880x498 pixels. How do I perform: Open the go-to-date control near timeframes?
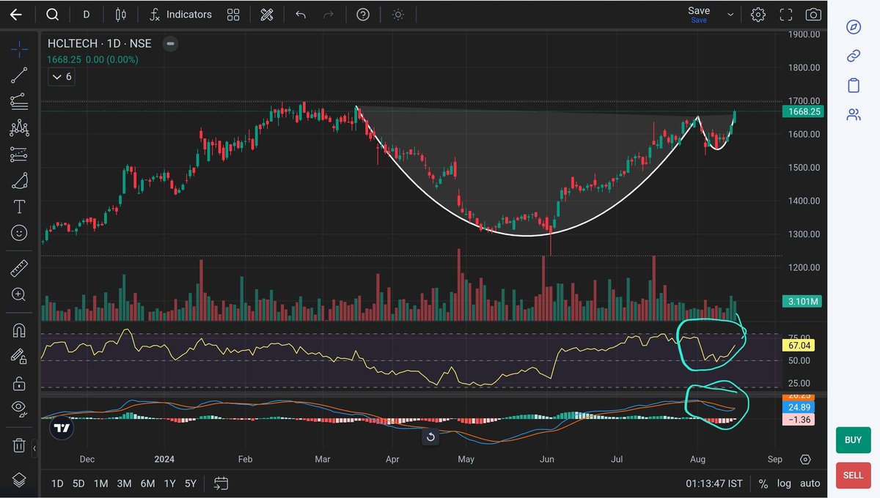[x=221, y=483]
